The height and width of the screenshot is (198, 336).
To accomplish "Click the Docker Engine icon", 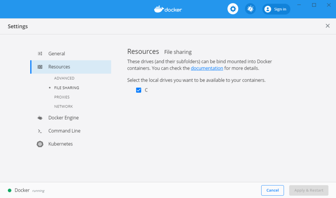I will click(x=40, y=118).
